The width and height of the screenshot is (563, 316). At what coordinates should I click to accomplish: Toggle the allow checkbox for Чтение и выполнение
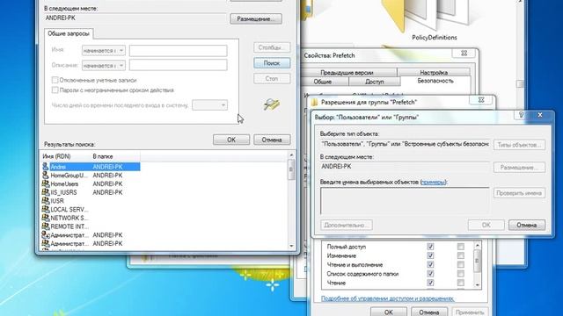click(x=430, y=264)
